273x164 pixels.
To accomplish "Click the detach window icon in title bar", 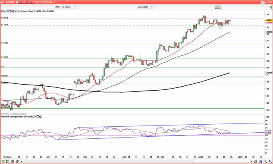I will click(x=263, y=2).
